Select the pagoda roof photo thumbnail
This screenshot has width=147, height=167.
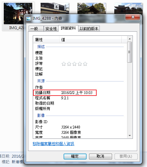(x=92, y=8)
